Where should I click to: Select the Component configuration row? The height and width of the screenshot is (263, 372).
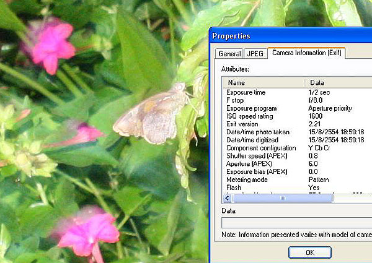tap(298, 148)
